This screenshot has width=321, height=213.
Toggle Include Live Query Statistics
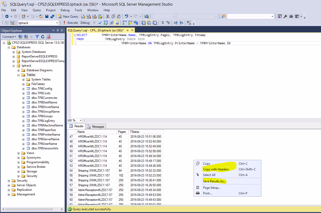pos(130,23)
